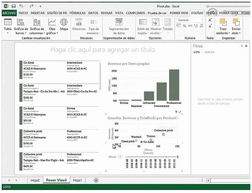
Task: Collapse the Filtros pane with the chevron
Action: tap(242, 46)
